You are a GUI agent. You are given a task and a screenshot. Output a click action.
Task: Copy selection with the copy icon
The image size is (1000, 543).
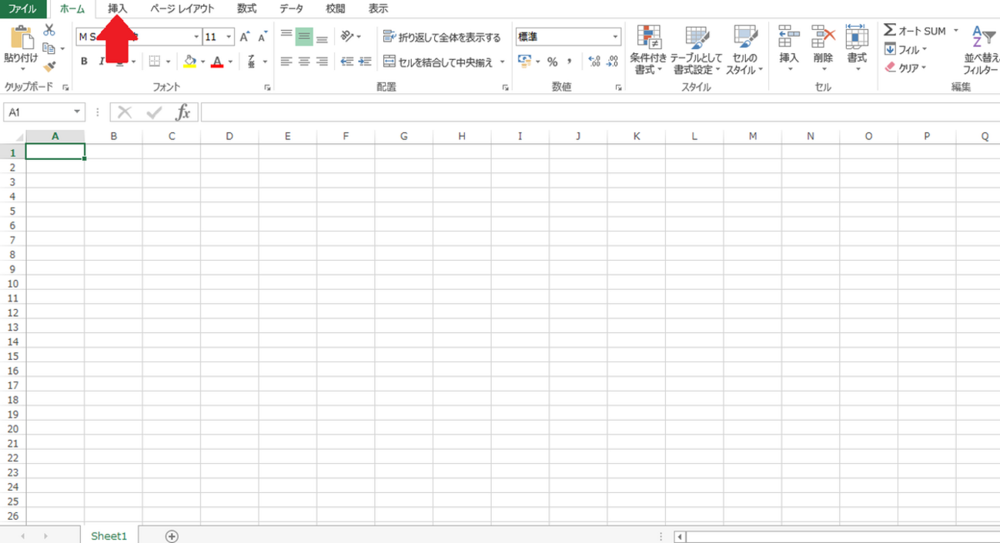tap(48, 48)
